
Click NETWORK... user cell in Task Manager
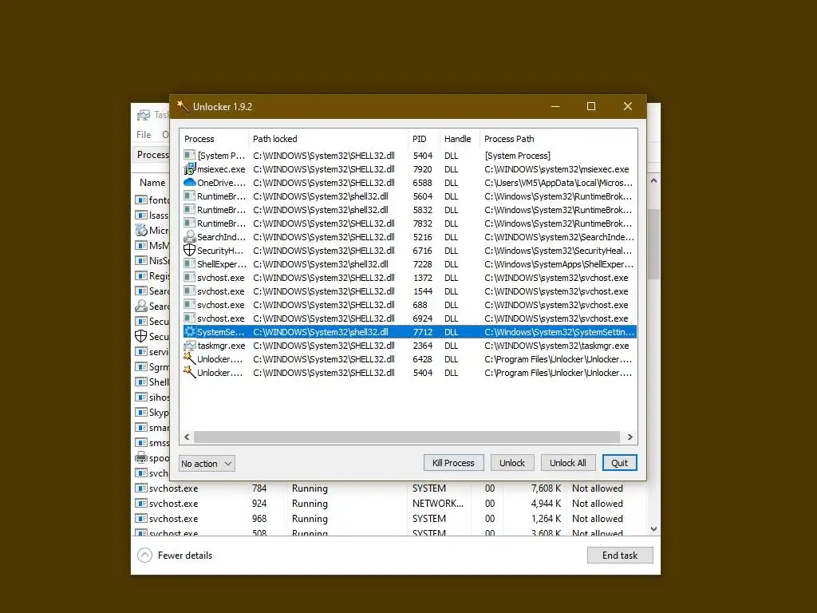438,503
